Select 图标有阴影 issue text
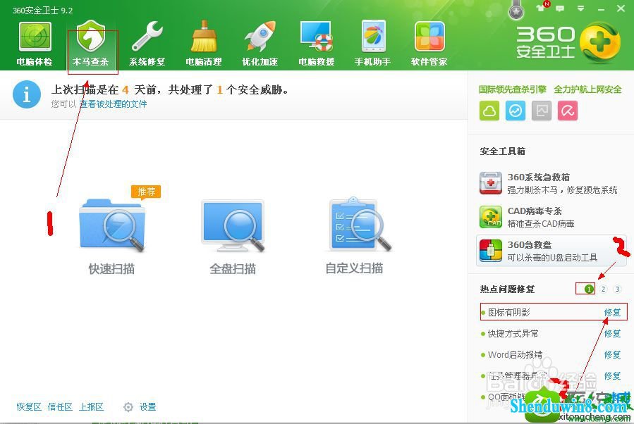Screen dimensions: 634x424 508,312
